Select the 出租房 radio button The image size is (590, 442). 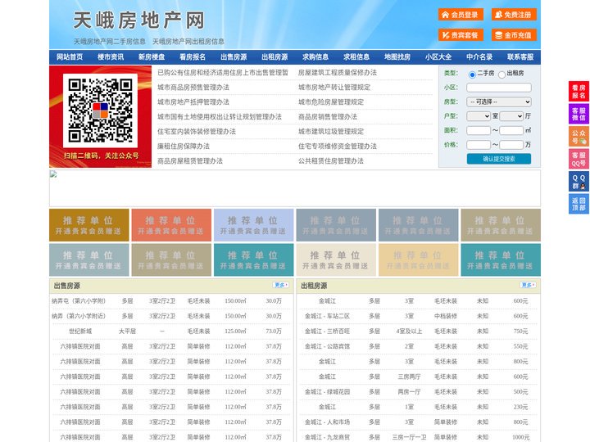pos(501,74)
